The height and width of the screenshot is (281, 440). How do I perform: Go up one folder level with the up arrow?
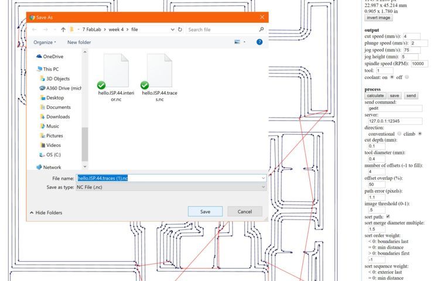63,29
